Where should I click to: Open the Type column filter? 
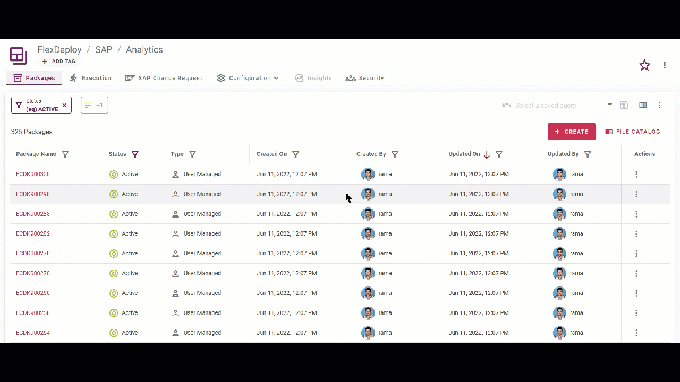192,154
